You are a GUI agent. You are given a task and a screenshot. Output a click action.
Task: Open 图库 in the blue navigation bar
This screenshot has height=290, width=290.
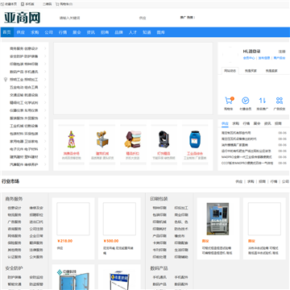(160, 32)
